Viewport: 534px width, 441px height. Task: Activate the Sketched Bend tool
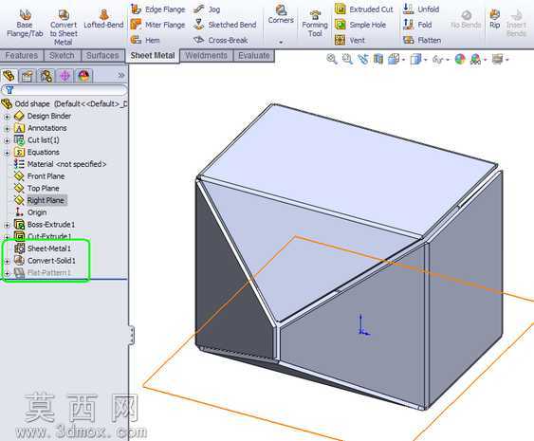pos(225,25)
